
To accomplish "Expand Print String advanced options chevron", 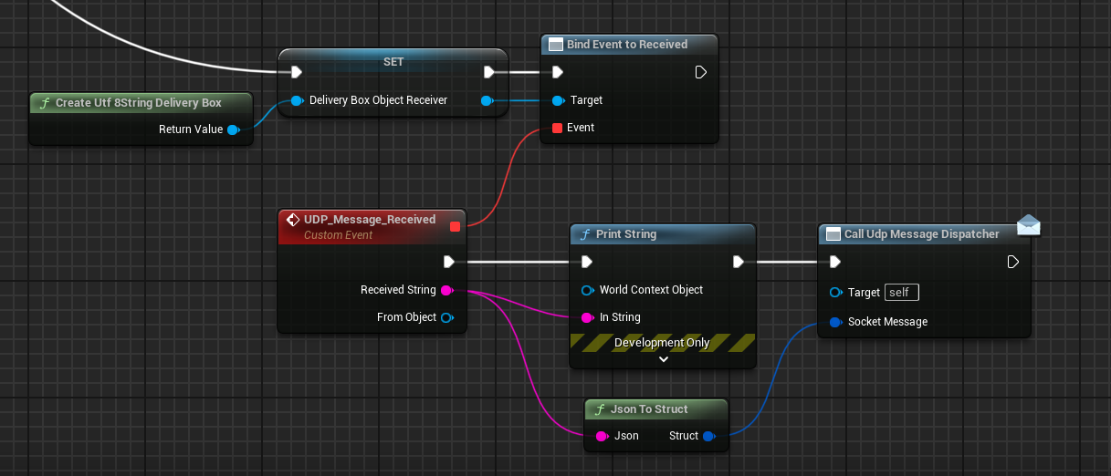I will pos(664,359).
